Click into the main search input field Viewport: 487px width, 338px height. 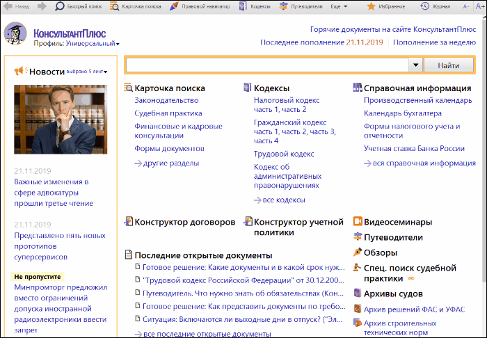[x=267, y=65]
